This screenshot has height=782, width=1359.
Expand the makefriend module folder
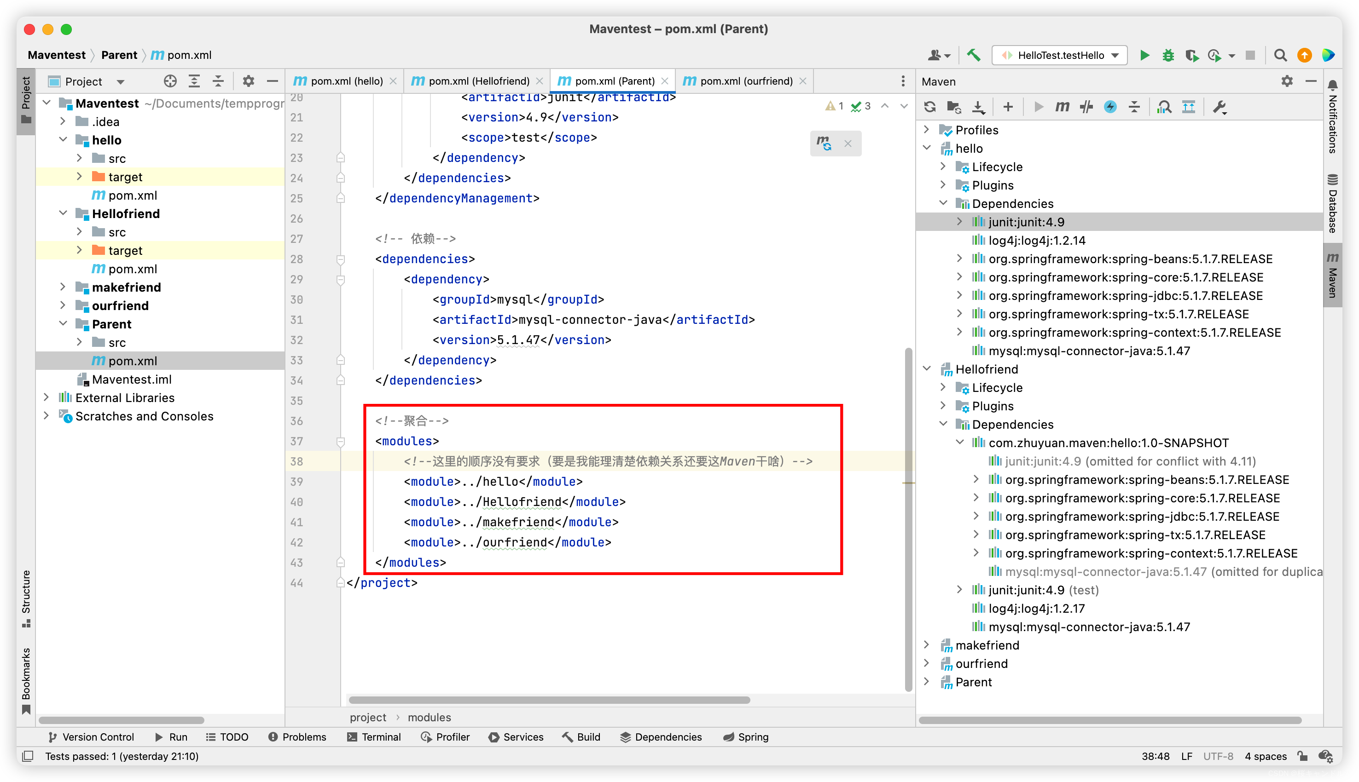tap(63, 287)
